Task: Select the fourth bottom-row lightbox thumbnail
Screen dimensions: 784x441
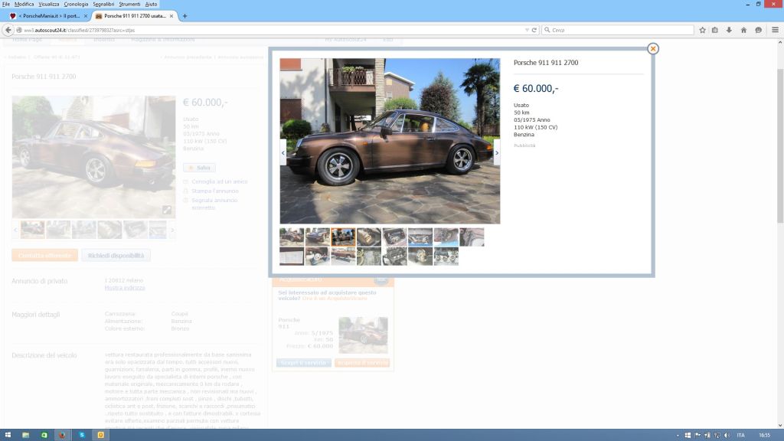Action: 369,256
